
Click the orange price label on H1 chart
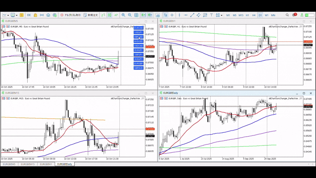click(308, 42)
